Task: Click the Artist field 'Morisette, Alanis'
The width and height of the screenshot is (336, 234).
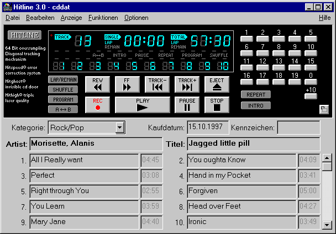Action: pyautogui.click(x=96, y=144)
